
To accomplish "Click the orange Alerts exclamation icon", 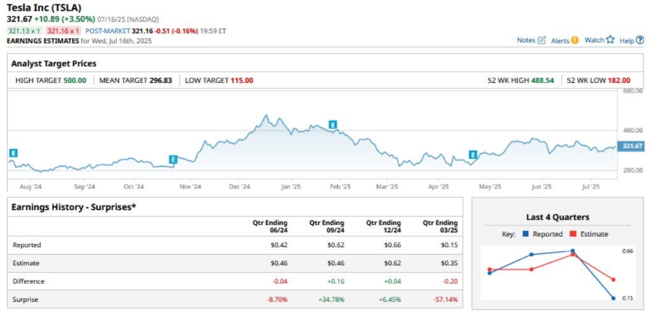I will [575, 40].
